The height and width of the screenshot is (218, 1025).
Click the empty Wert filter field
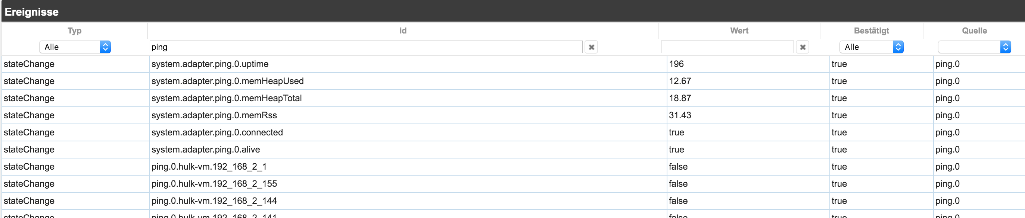(728, 47)
